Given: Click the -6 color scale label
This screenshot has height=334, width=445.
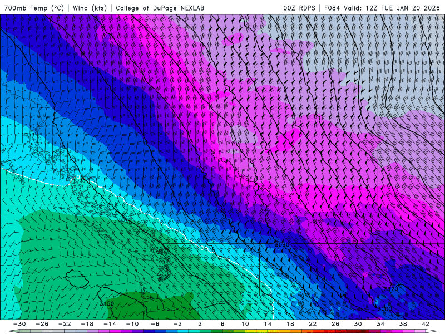Looking at the screenshot, I should [155, 324].
